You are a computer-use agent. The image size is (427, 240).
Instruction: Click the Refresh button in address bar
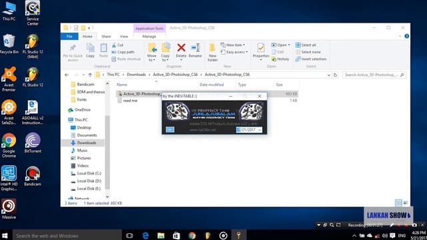coord(335,75)
